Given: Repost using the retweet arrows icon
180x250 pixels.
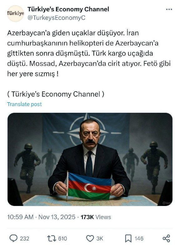Looking at the screenshot, I should tap(52, 238).
